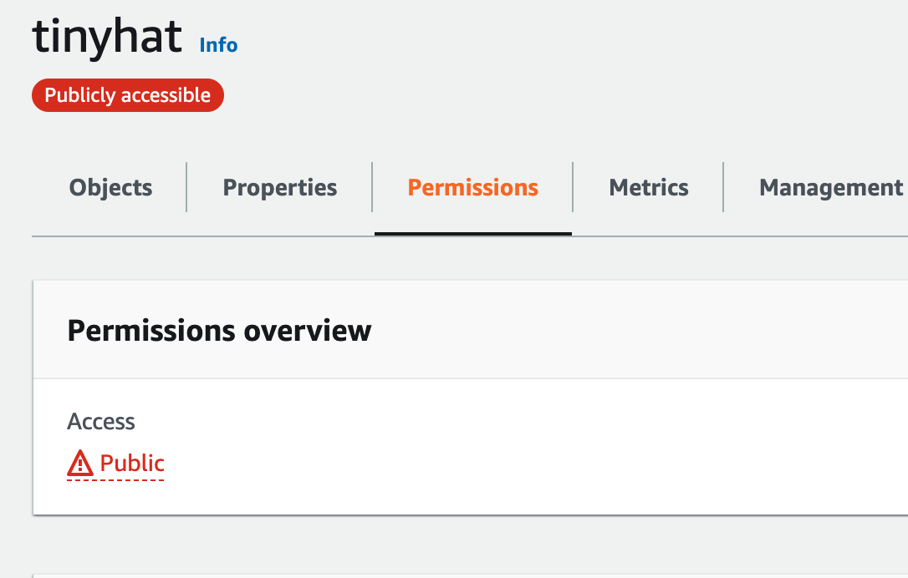Image resolution: width=908 pixels, height=578 pixels.
Task: Go to the Metrics tab
Action: [x=649, y=187]
